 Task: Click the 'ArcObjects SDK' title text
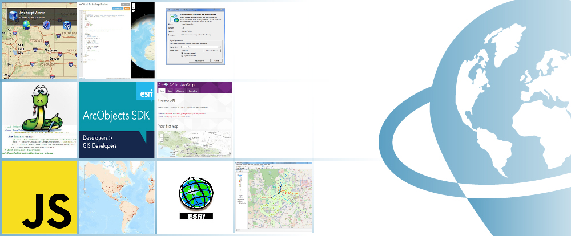(116, 116)
